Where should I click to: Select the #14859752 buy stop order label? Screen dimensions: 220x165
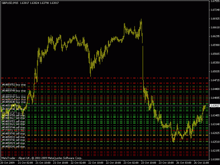coord(14,85)
